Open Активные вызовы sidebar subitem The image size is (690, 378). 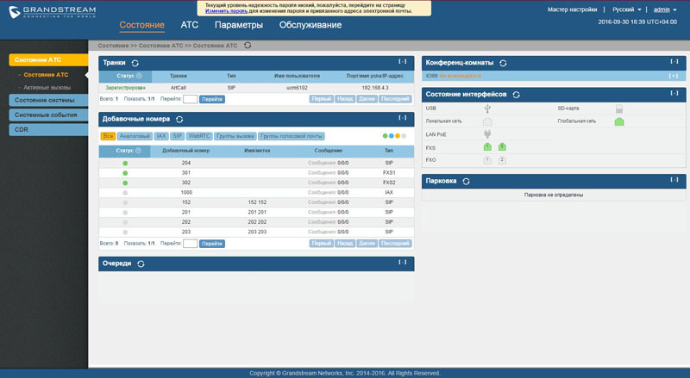pyautogui.click(x=47, y=88)
